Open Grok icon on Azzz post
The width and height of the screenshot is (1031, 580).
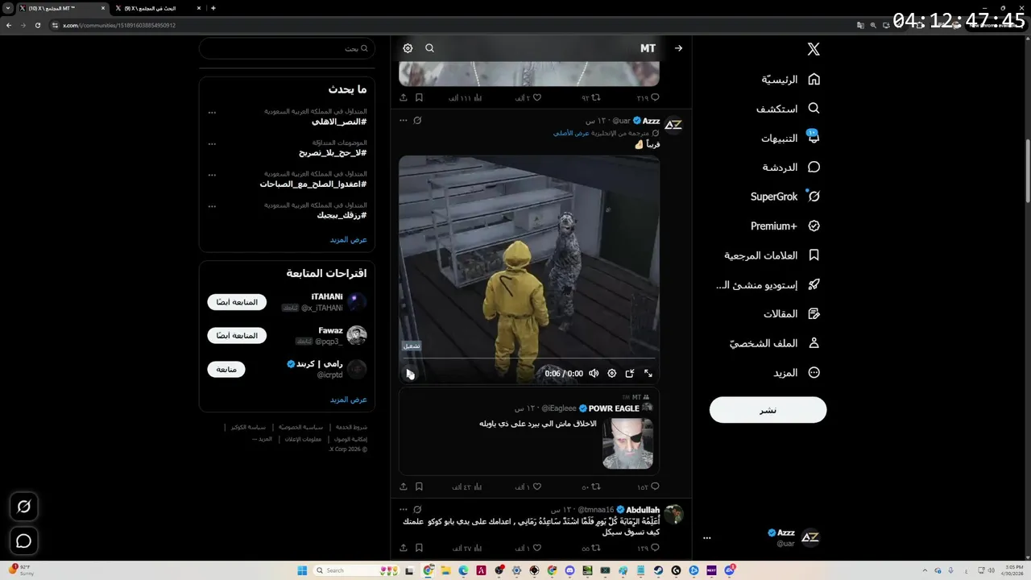pos(417,121)
